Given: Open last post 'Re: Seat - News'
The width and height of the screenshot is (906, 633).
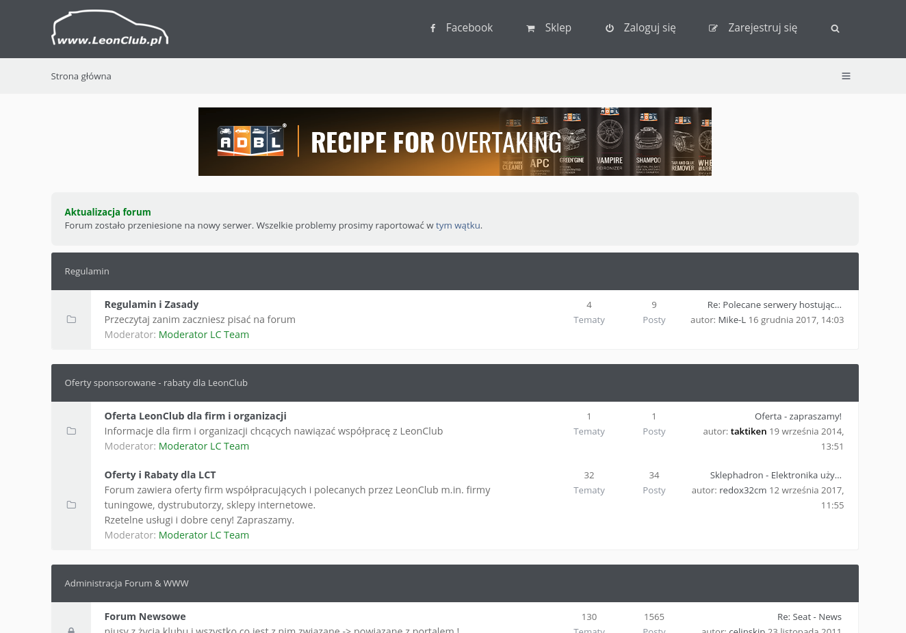Looking at the screenshot, I should tap(810, 617).
